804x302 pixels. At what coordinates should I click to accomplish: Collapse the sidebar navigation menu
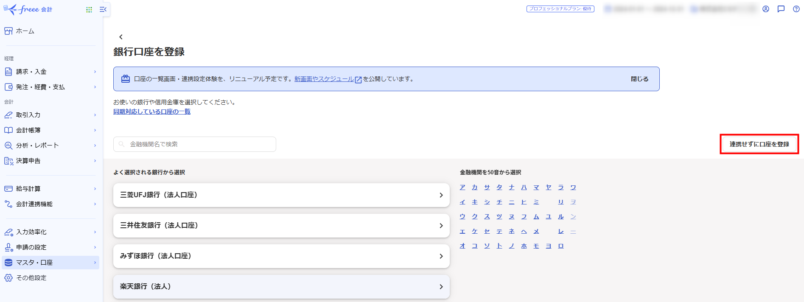(x=103, y=9)
